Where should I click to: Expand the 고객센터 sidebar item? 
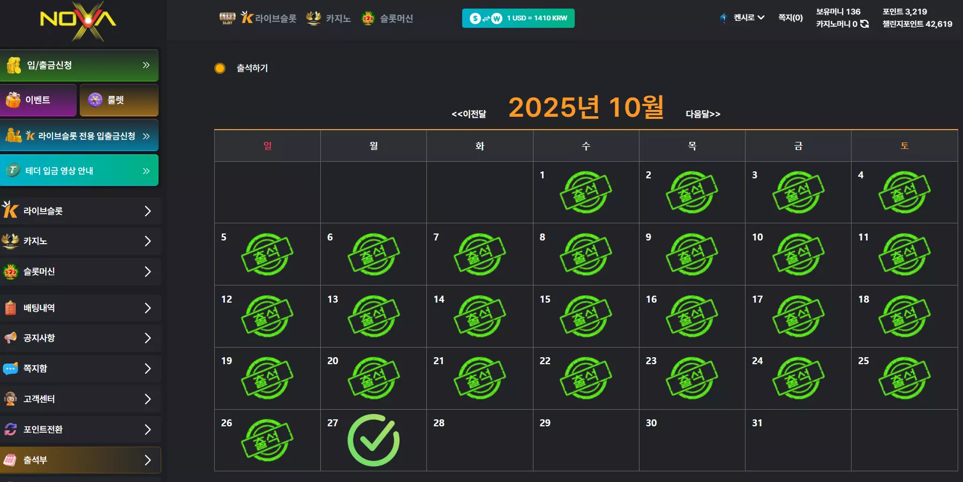[x=80, y=399]
